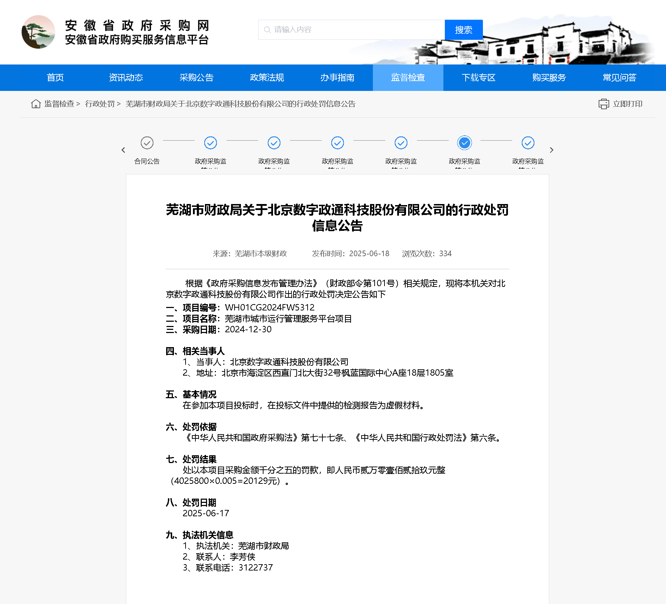
Task: Click the site logo with pine tree
Action: 38,32
